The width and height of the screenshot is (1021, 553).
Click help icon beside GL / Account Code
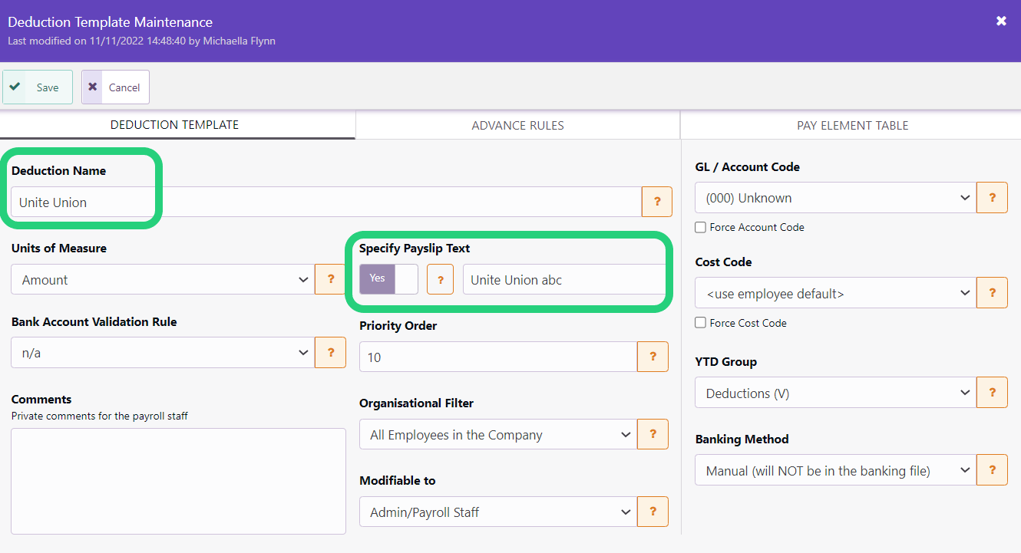tap(992, 198)
